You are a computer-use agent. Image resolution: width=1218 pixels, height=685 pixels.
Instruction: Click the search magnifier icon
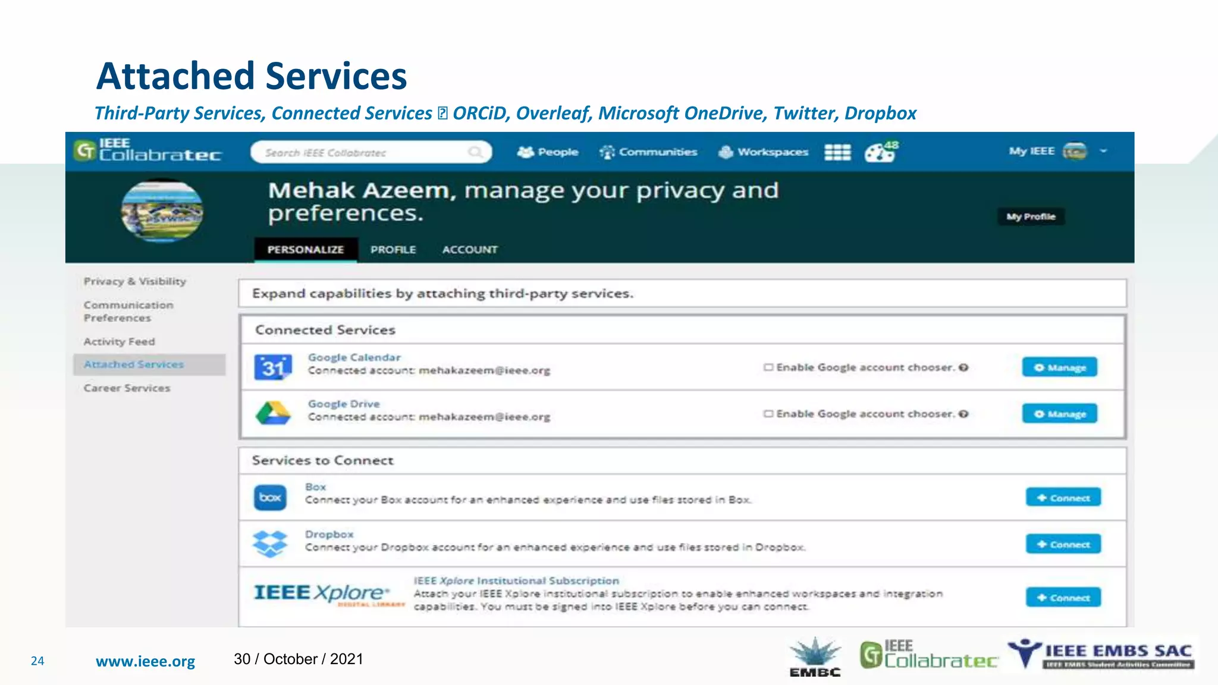475,152
